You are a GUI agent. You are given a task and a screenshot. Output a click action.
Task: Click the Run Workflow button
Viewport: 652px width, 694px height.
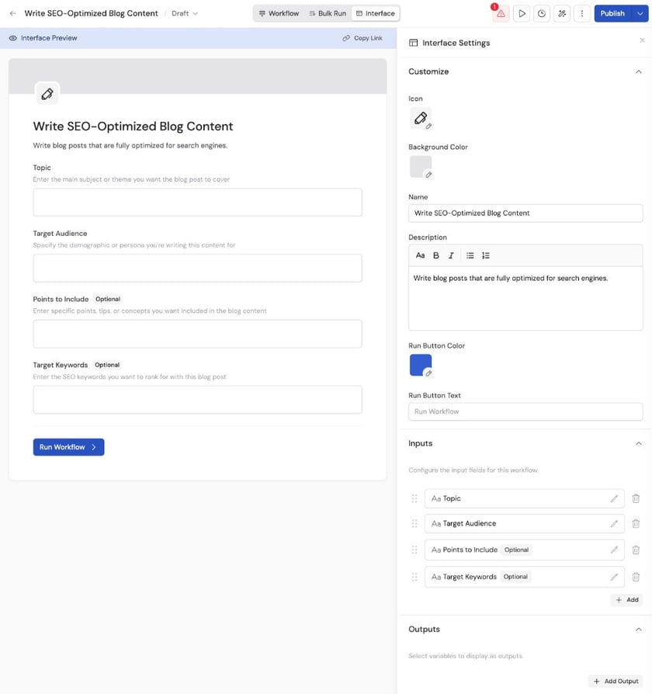68,447
